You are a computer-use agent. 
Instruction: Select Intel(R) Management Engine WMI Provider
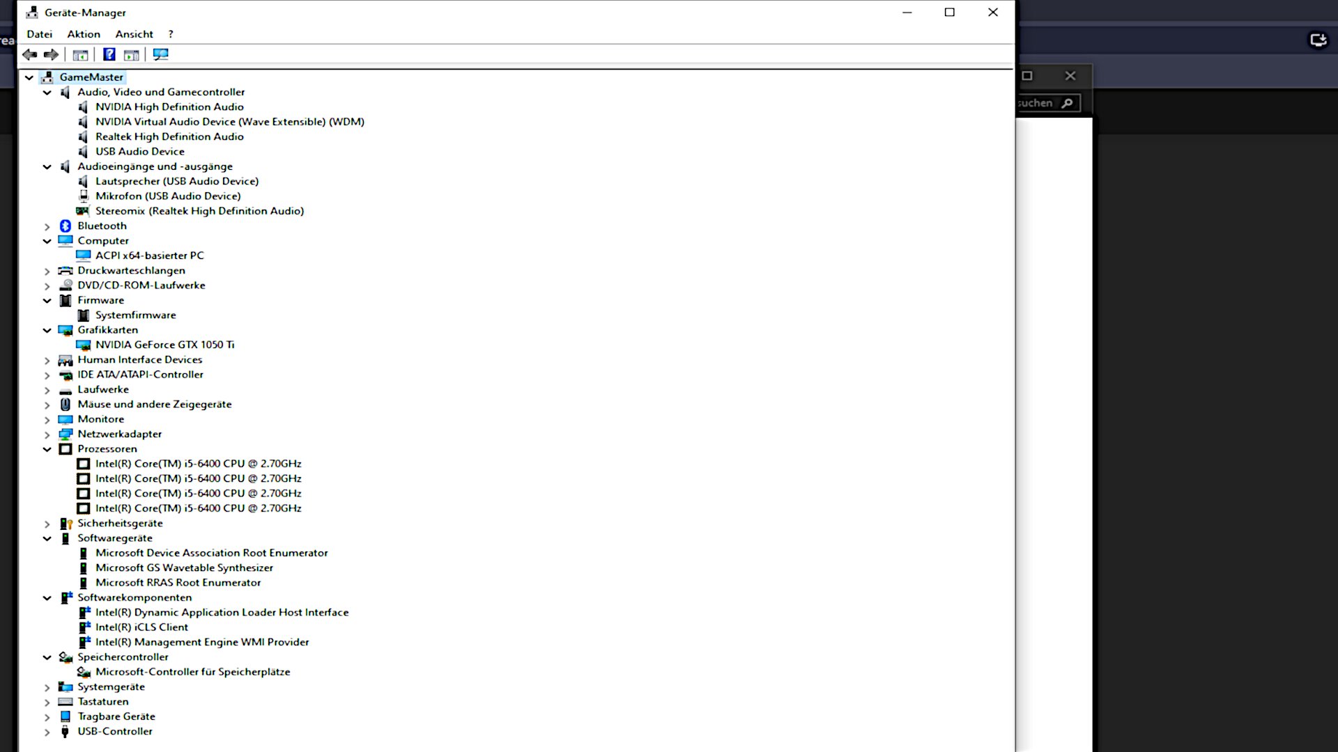202,642
